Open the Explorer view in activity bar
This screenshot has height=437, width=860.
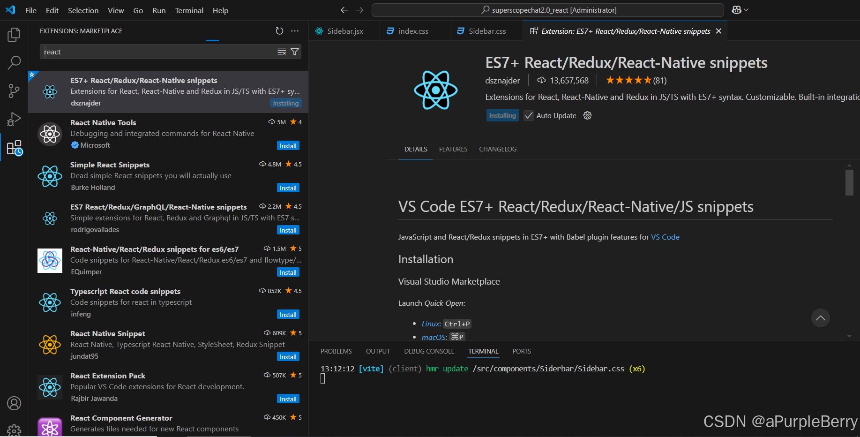click(14, 34)
